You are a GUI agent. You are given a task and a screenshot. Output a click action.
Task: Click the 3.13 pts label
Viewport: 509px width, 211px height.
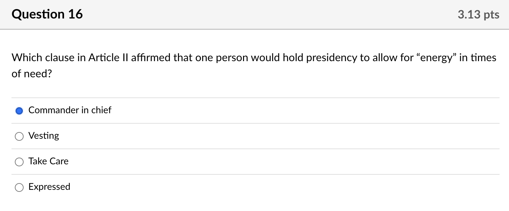coord(478,14)
